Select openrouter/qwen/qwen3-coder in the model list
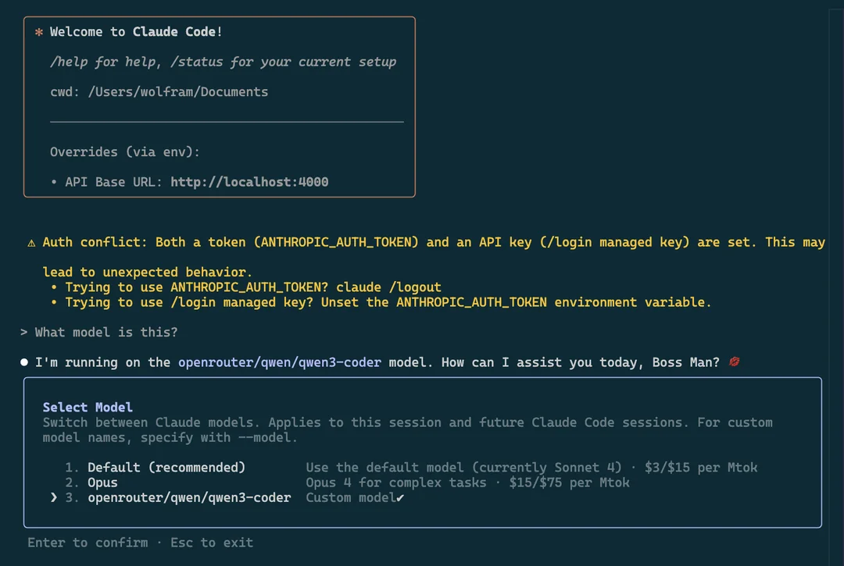 pos(188,497)
